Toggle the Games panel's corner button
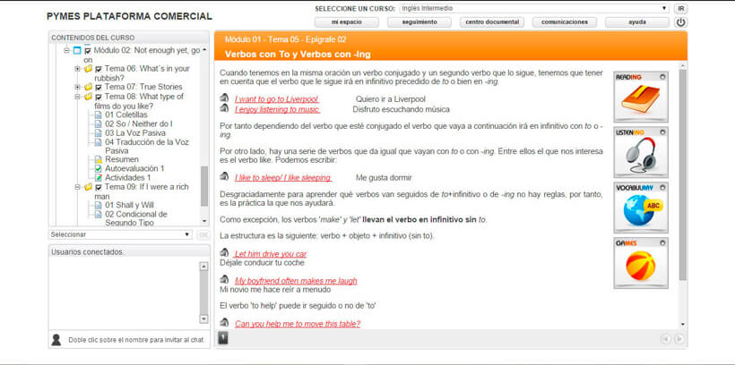Screen dimensions: 735x365 tap(662, 242)
